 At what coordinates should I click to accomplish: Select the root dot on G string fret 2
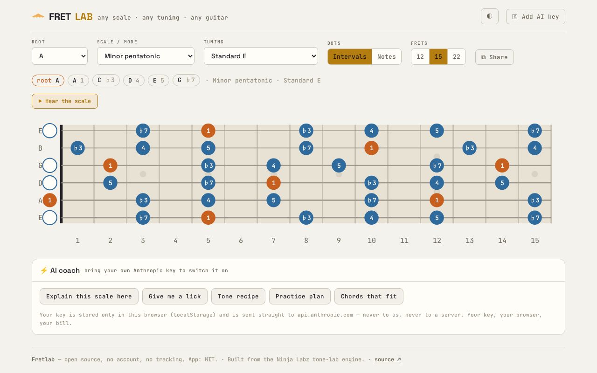pyautogui.click(x=110, y=166)
